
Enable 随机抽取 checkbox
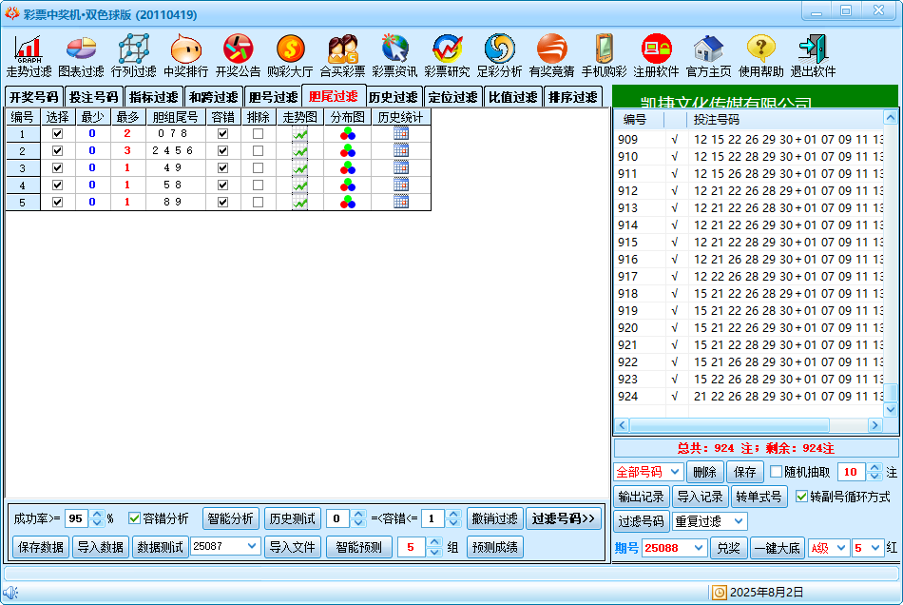(x=777, y=472)
